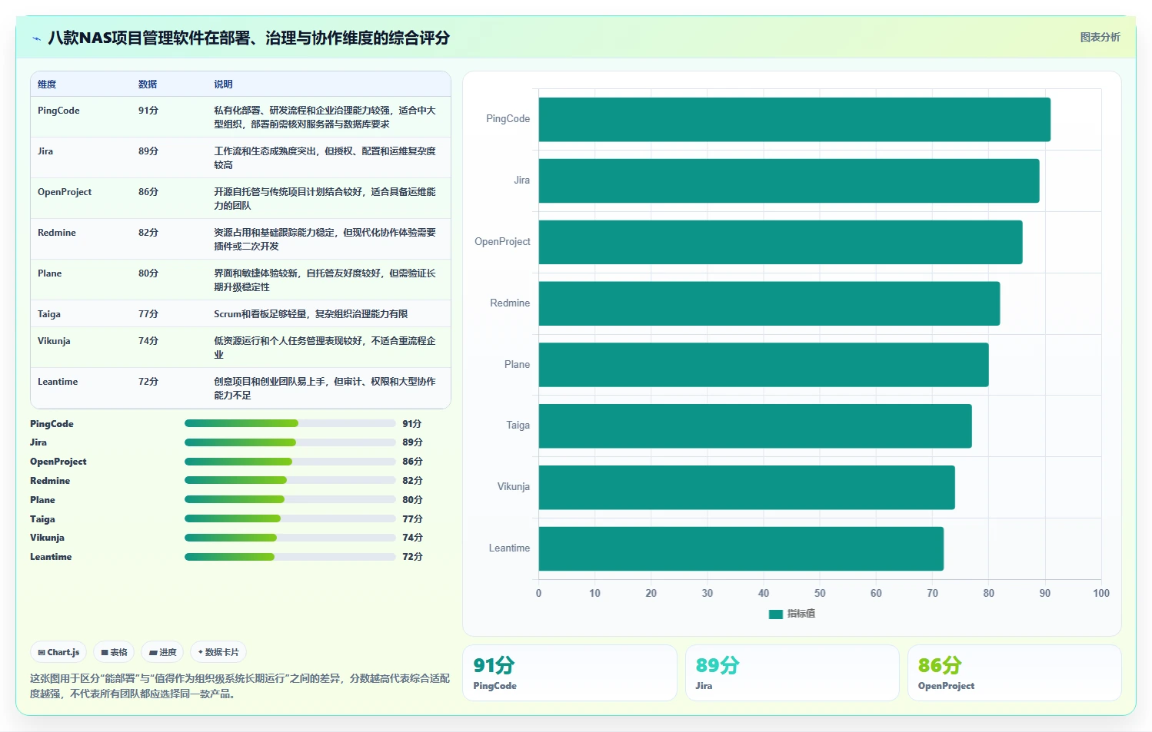The image size is (1152, 732).
Task: Click the Redmine bar in the chart
Action: pos(769,303)
